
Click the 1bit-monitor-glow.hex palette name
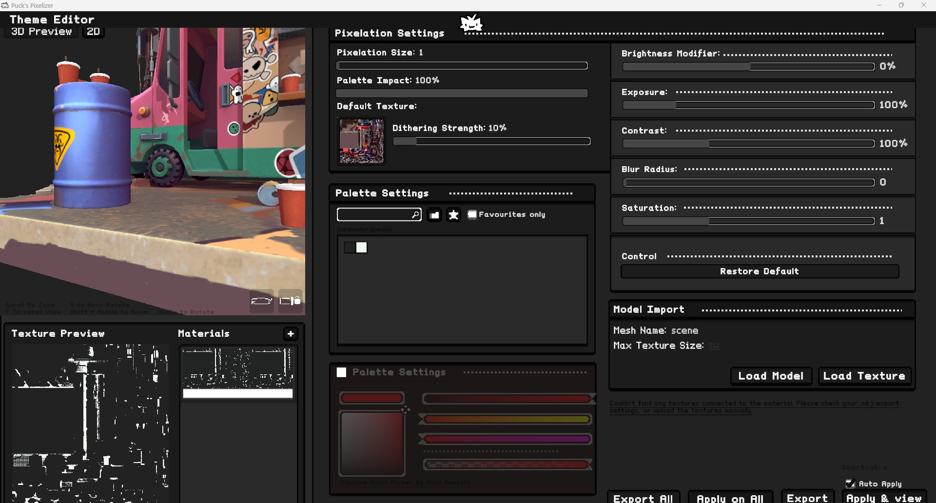364,230
